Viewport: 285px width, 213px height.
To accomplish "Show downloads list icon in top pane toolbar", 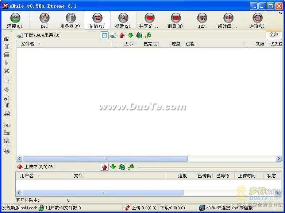I will pos(113,35).
